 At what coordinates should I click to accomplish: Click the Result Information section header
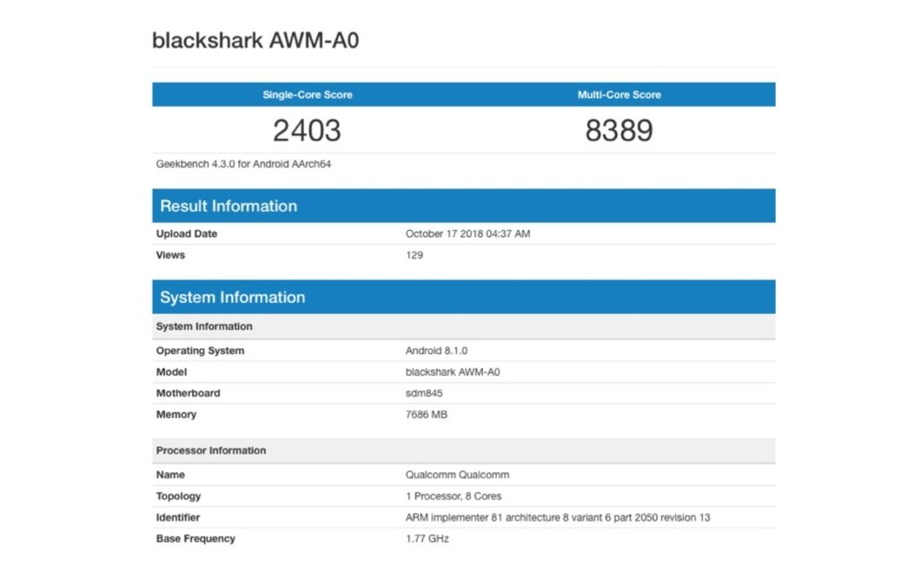coord(228,206)
